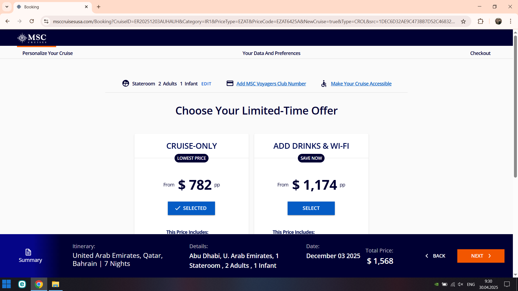518x291 pixels.
Task: Open the Chrome three-dot menu
Action: click(510, 21)
